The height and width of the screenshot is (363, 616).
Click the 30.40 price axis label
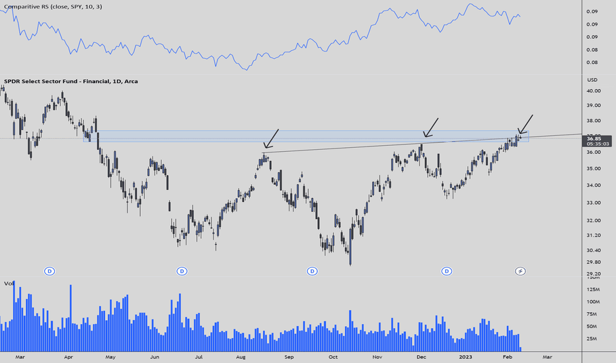(x=594, y=250)
